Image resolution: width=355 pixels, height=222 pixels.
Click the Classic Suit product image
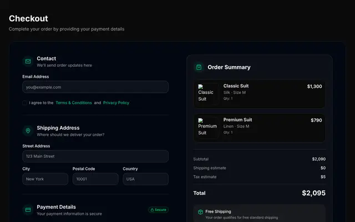(207, 94)
